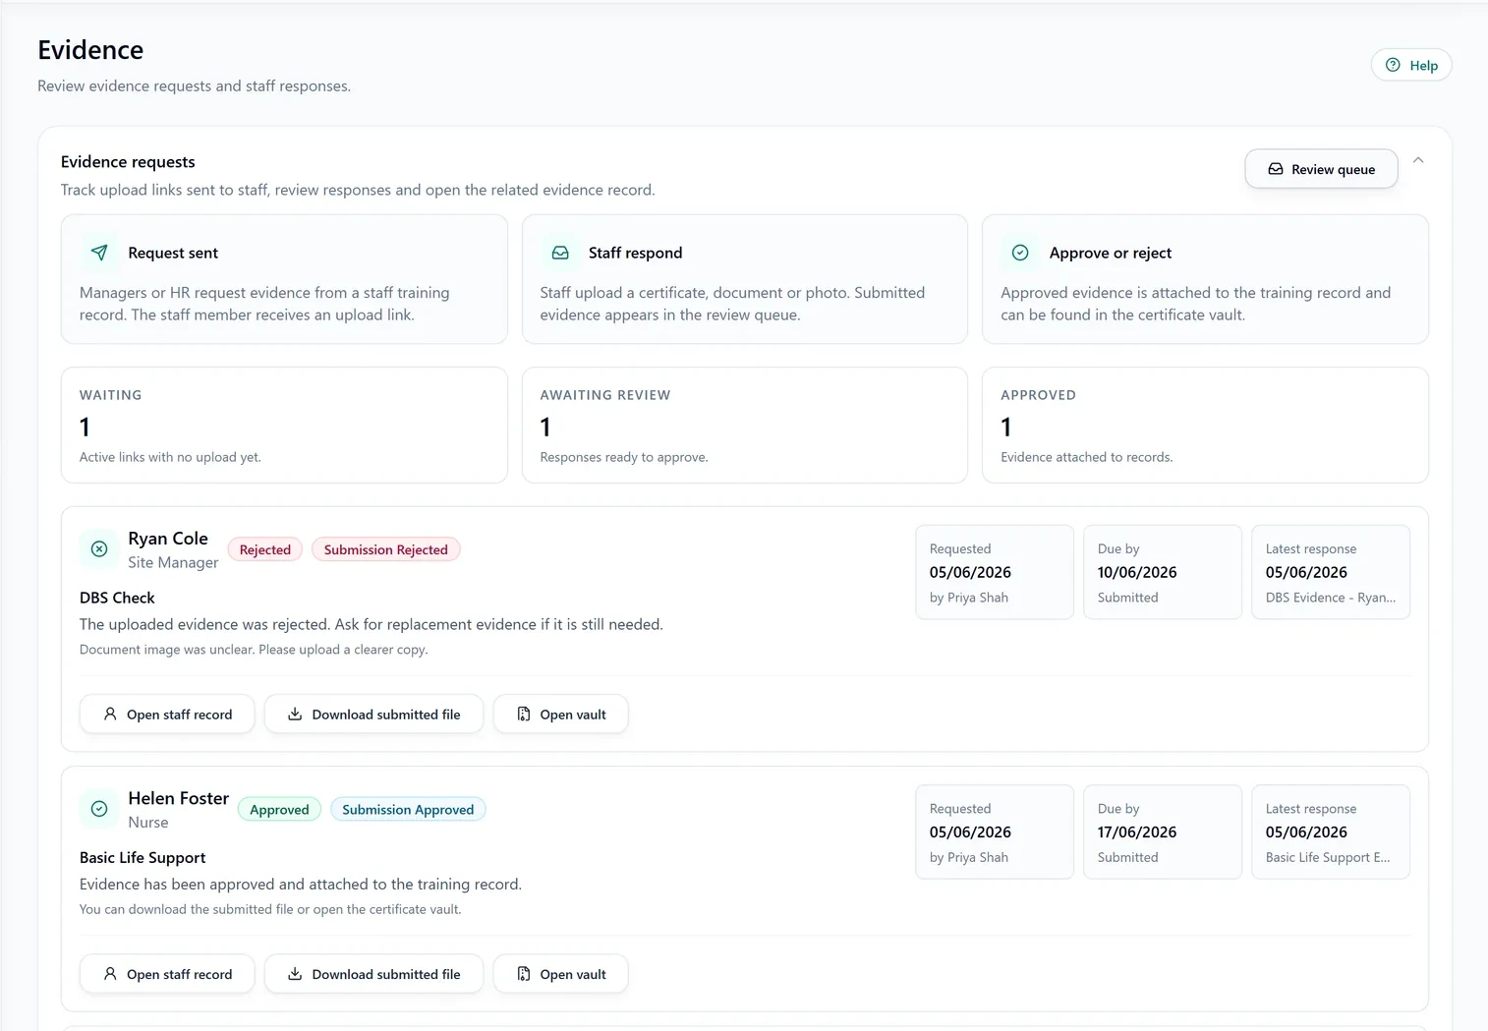Select the APPROVED summary card
The image size is (1488, 1031).
tap(1205, 425)
